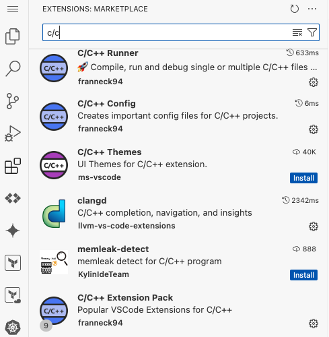The width and height of the screenshot is (329, 337).
Task: Click the C/C++ Themes purple logo
Action: click(54, 165)
